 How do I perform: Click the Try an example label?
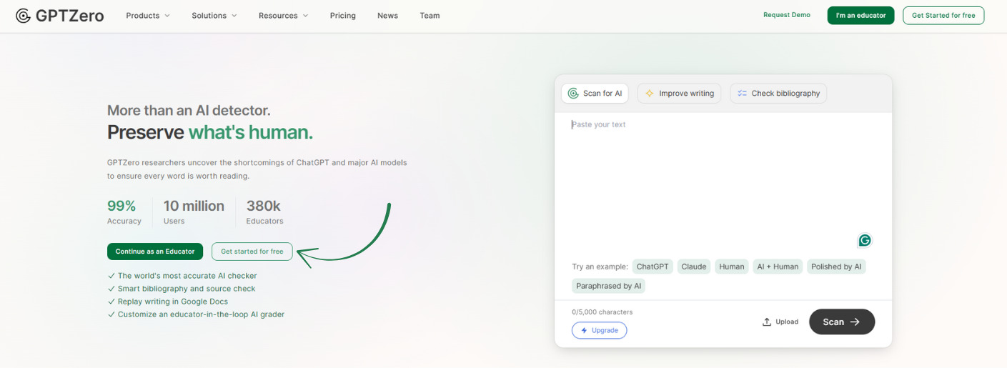click(x=600, y=267)
